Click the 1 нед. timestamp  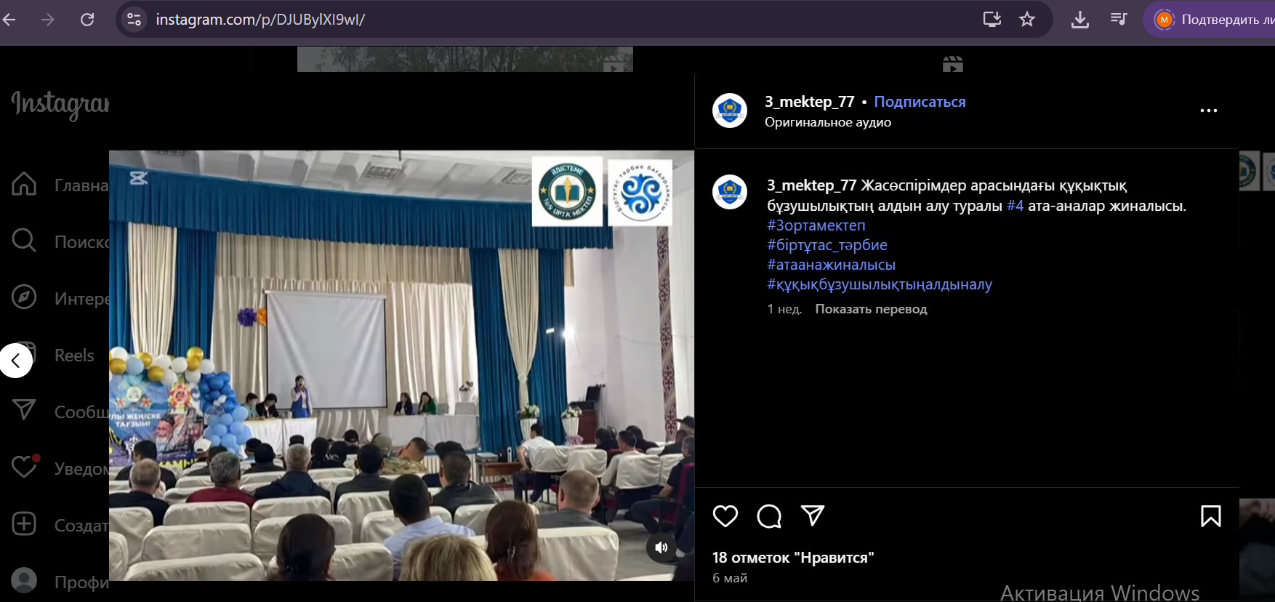click(784, 309)
